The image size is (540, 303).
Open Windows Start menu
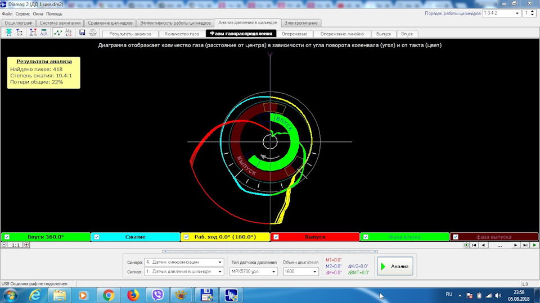tap(11, 296)
